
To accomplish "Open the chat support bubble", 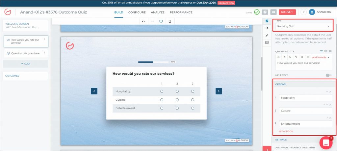I will [326, 143].
